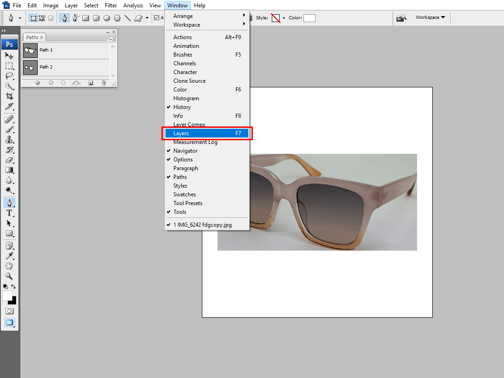Select the Gradient tool
The width and height of the screenshot is (504, 378).
[x=9, y=169]
